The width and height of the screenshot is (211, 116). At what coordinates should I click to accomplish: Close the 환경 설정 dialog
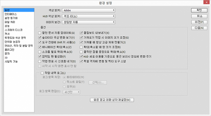[x=207, y=2]
